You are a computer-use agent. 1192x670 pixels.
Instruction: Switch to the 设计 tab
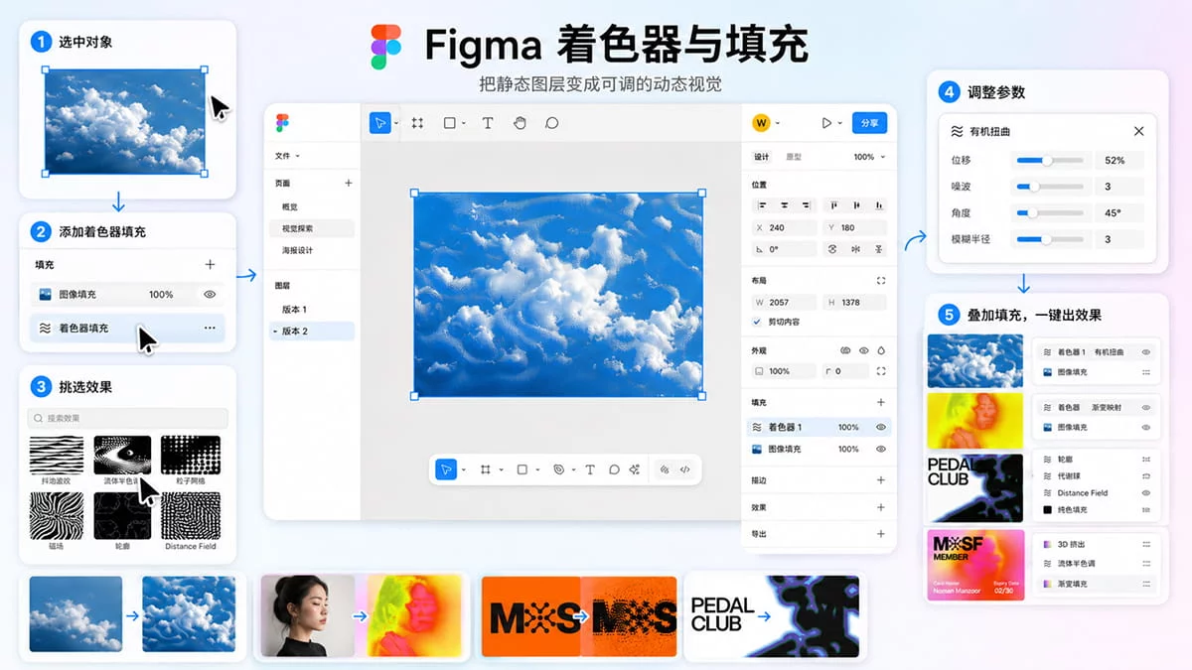click(x=761, y=157)
